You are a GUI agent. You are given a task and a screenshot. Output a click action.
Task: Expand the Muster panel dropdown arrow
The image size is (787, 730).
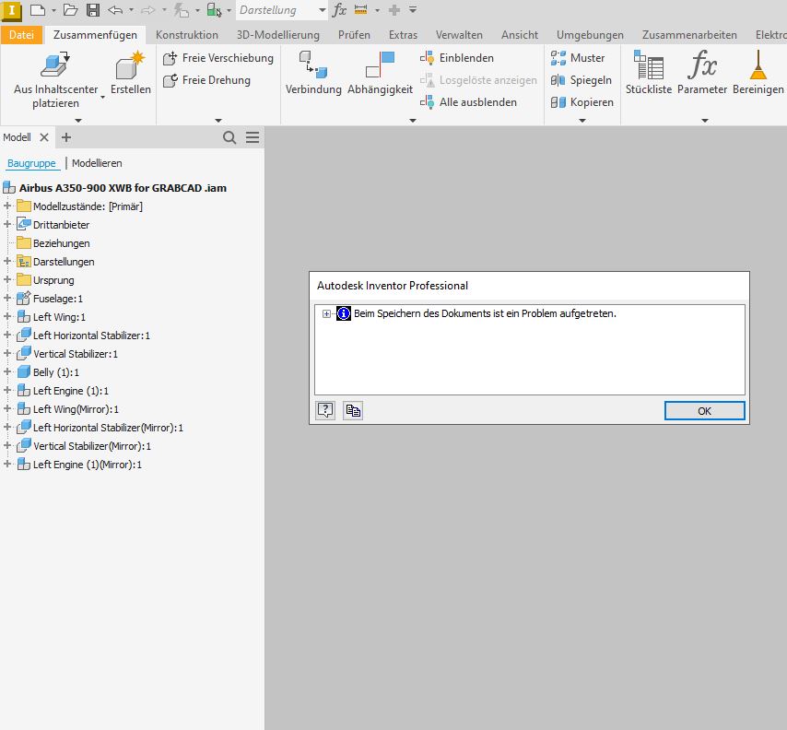click(582, 121)
